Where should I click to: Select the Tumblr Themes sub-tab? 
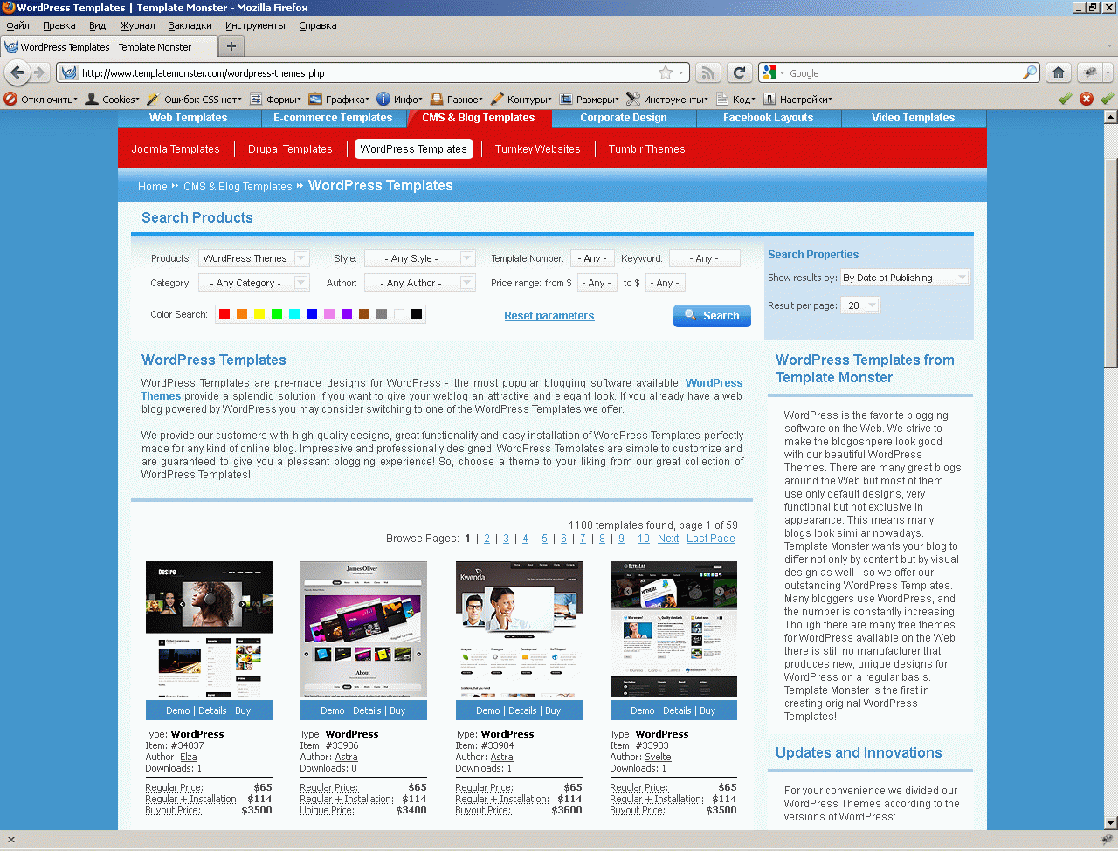tap(647, 149)
